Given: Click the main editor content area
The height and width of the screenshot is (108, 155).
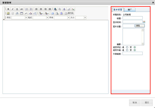Looking at the screenshot, I should point(56,57).
